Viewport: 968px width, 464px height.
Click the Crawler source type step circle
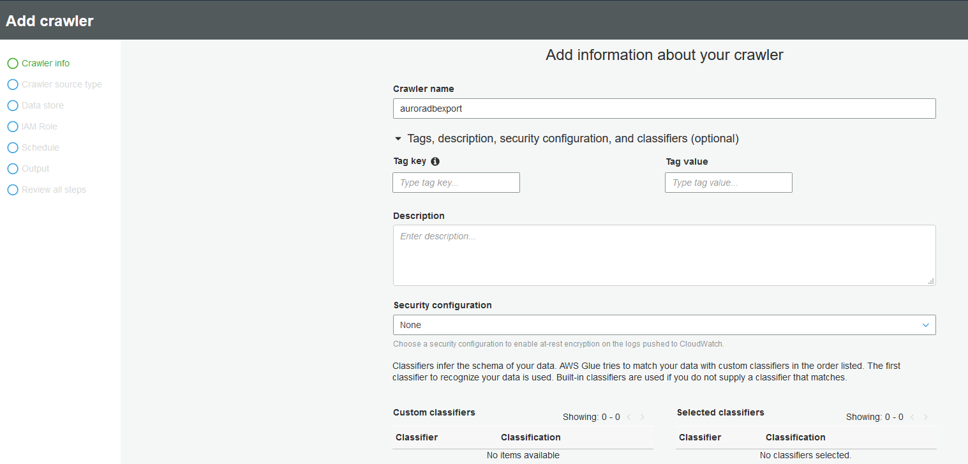(13, 84)
